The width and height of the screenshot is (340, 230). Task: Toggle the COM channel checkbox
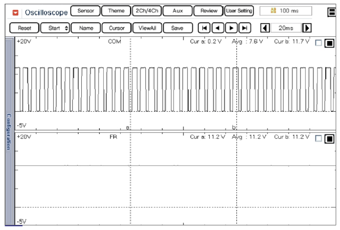click(319, 43)
